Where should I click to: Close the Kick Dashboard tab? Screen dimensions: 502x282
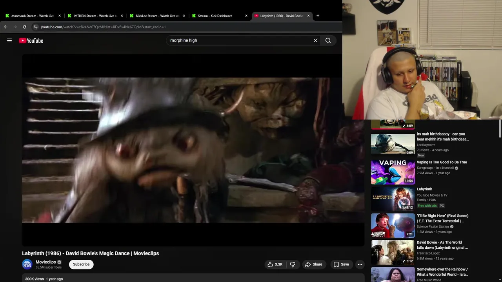[x=246, y=16]
